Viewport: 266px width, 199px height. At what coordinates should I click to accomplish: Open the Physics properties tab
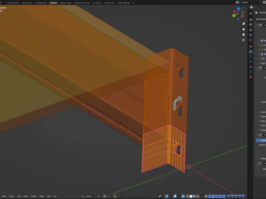pos(250,62)
